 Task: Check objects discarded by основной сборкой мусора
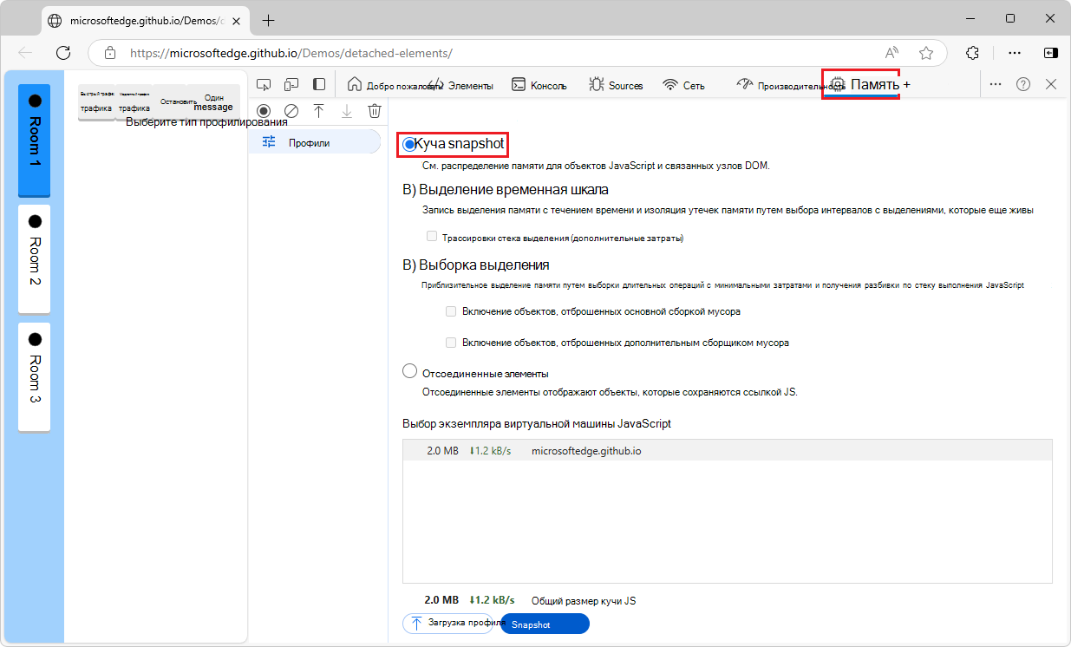pos(450,310)
